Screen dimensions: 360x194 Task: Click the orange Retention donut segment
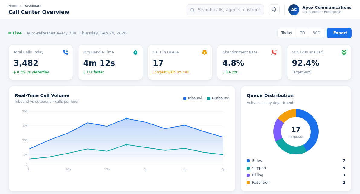pyautogui.click(x=288, y=115)
